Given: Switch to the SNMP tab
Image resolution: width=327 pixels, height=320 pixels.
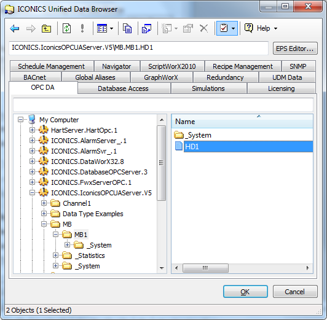Looking at the screenshot, I should pos(298,66).
